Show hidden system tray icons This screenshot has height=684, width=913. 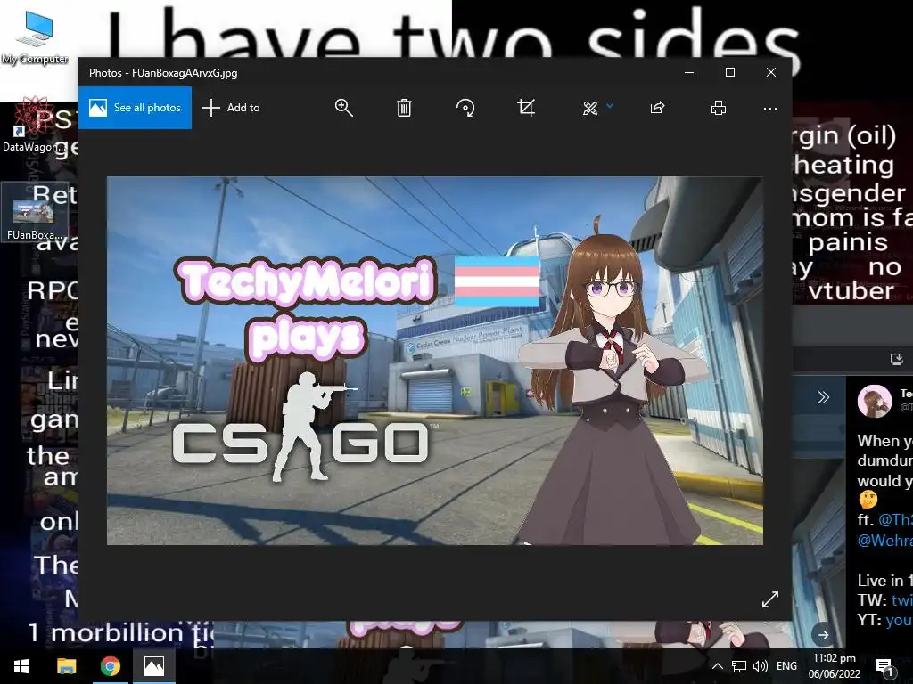pos(718,666)
